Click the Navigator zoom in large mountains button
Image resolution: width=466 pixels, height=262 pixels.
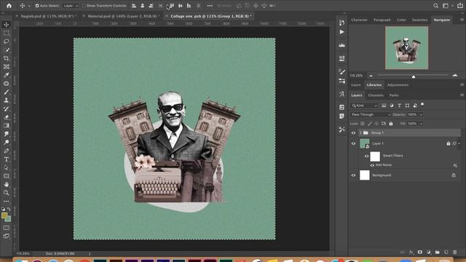click(x=454, y=75)
